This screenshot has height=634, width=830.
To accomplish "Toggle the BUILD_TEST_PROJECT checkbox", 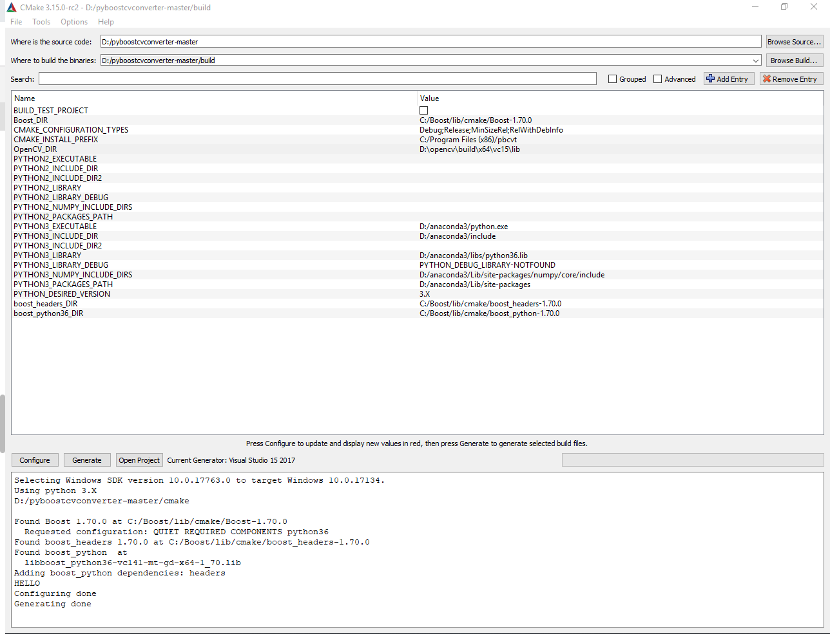I will [x=424, y=111].
